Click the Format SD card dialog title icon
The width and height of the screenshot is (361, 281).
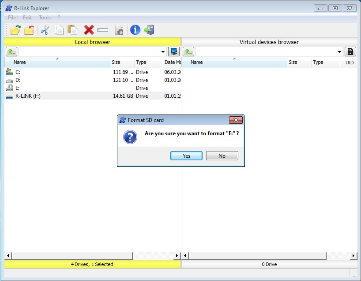pos(123,120)
